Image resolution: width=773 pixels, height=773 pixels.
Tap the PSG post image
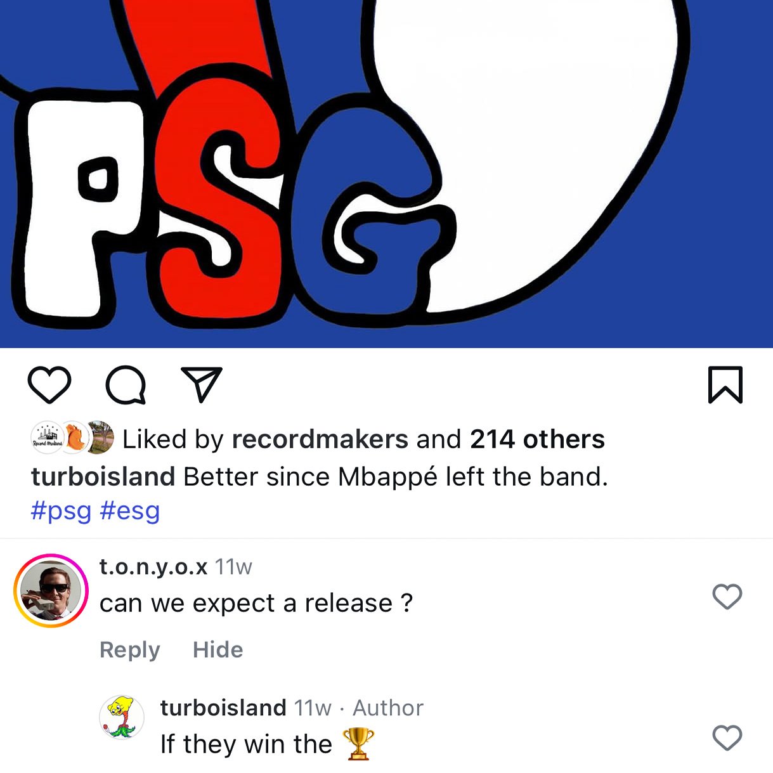point(386,174)
